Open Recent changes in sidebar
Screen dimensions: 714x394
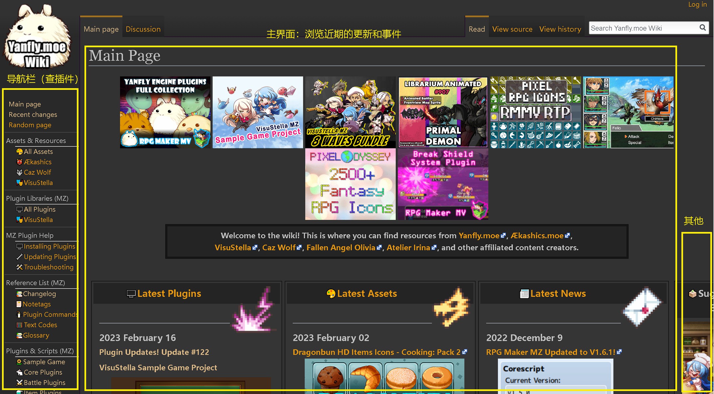(33, 114)
